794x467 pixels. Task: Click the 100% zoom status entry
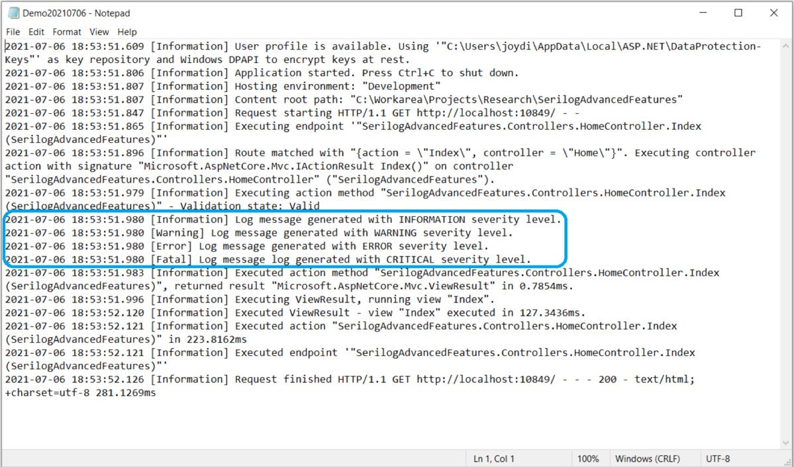[588, 459]
